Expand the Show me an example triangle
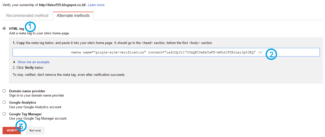 click(x=14, y=62)
